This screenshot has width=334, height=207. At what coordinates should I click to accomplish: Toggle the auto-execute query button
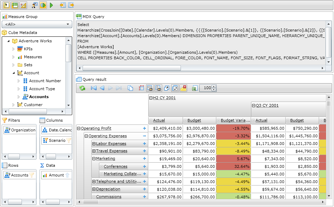coord(43,5)
